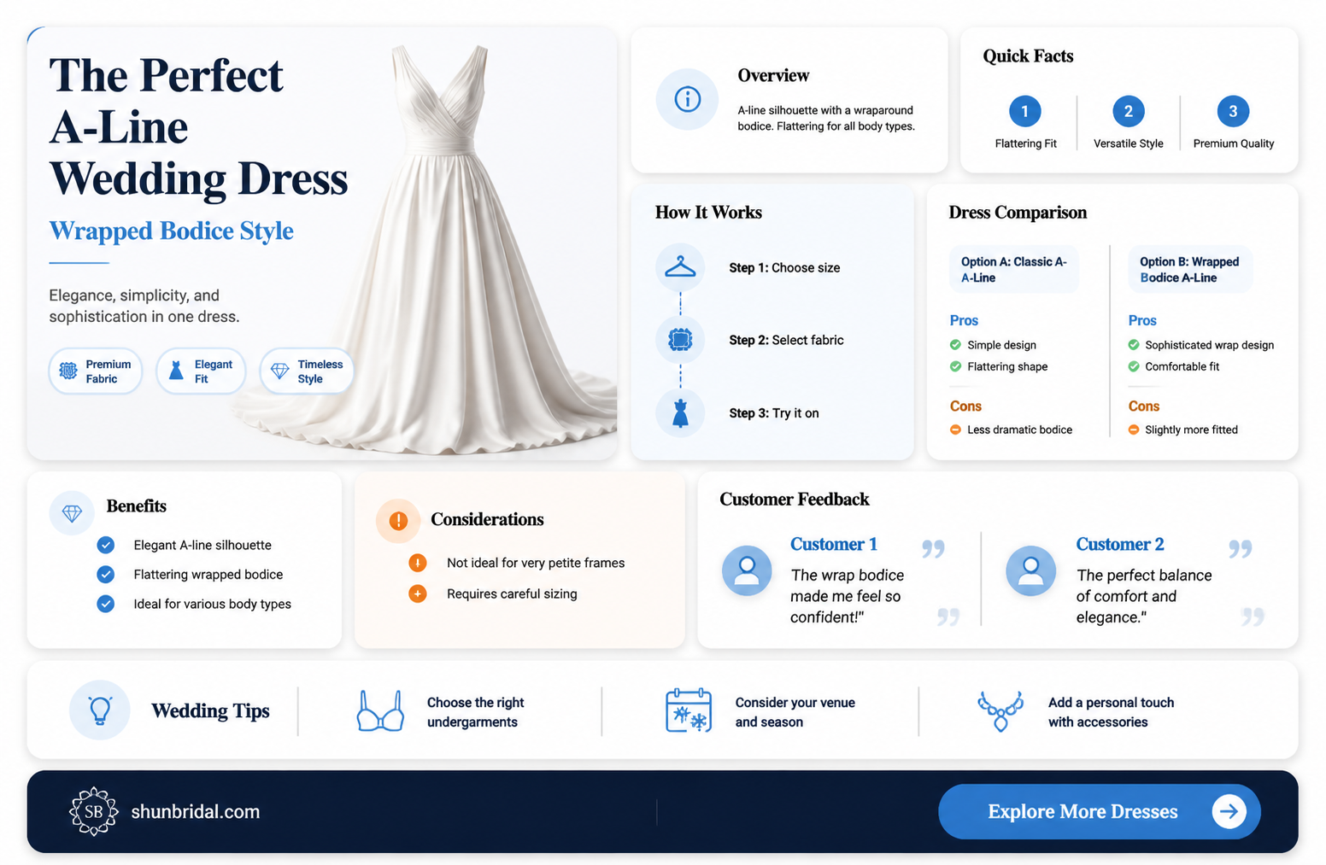Click the Elegant Fit pill button

[x=201, y=371]
